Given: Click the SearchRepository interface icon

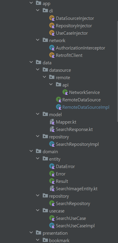Looking at the screenshot, I should tap(52, 204).
